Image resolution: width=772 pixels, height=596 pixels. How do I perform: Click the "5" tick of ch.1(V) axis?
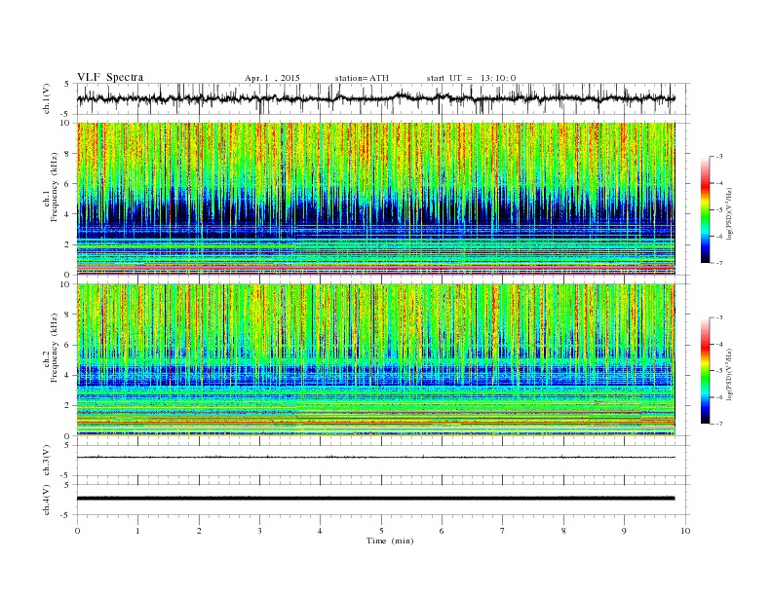coord(68,84)
